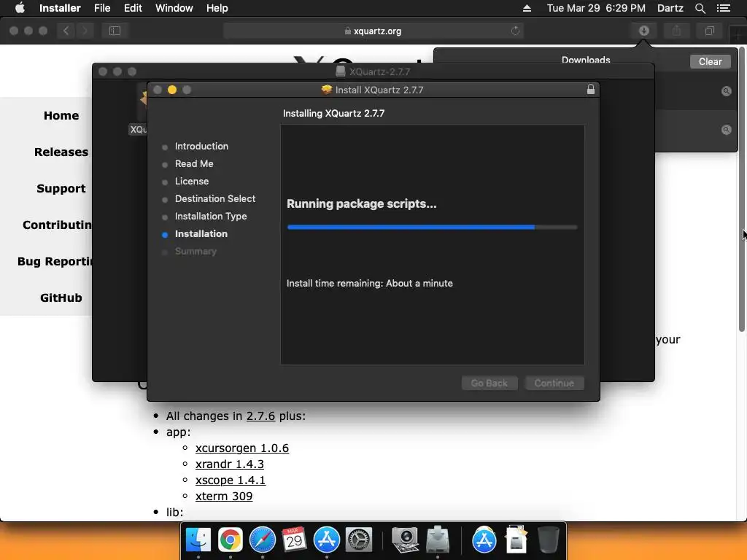747x560 pixels.
Task: Open GitHub link in site sidebar
Action: [61, 297]
